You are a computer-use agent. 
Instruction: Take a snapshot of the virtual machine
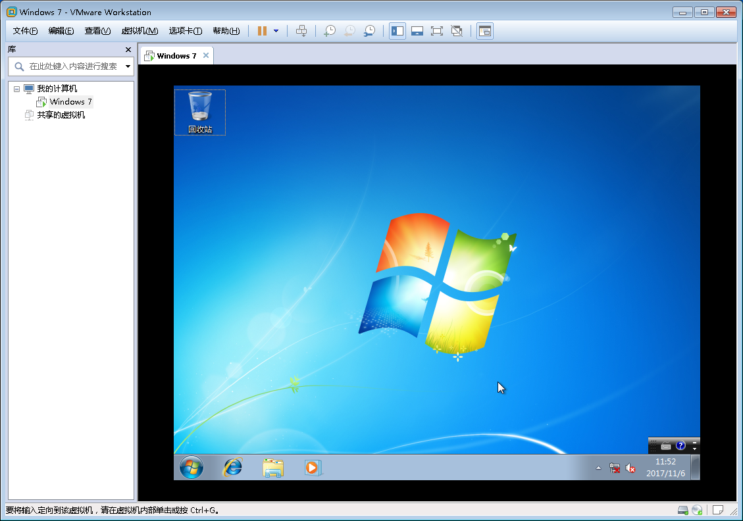point(329,31)
